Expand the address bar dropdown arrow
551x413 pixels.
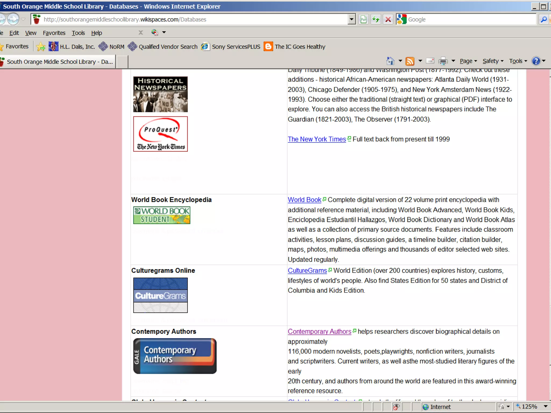coord(351,19)
